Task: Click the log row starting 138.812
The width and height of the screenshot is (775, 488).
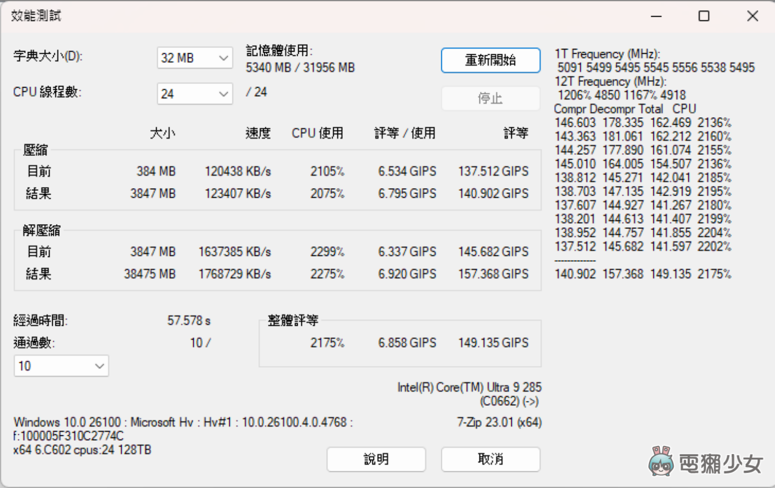Action: [643, 178]
